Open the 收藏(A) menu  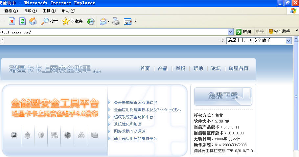30,11
